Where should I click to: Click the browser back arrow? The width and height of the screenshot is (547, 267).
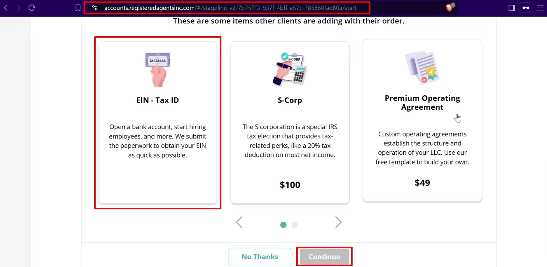6,8
